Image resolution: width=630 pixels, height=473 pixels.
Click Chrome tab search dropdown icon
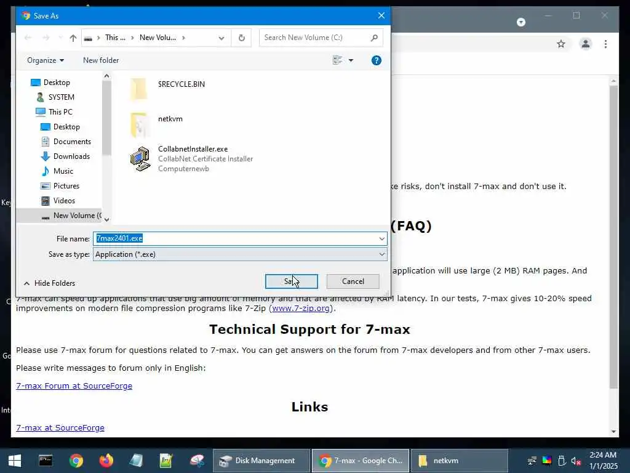click(x=520, y=22)
